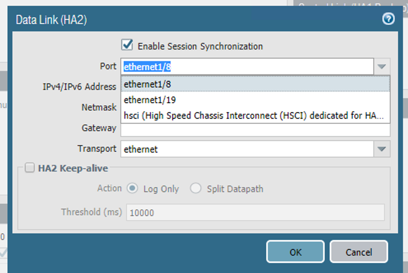The width and height of the screenshot is (408, 273).
Task: Collapse the Port dropdown arrow
Action: click(382, 66)
